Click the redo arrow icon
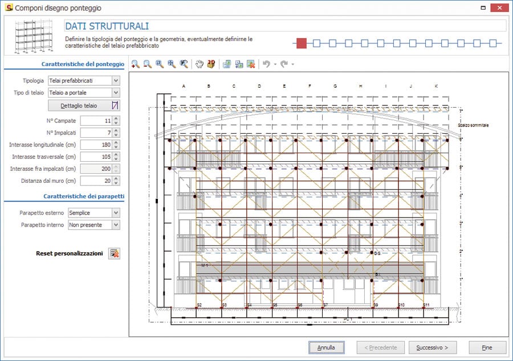The image size is (513, 361). (284, 64)
